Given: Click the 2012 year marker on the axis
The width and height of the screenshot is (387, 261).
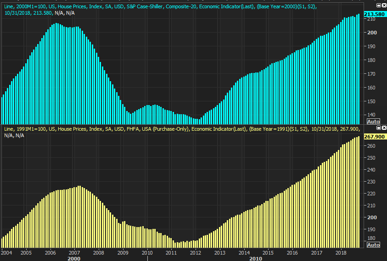Looking at the screenshot, I should click(x=196, y=252).
